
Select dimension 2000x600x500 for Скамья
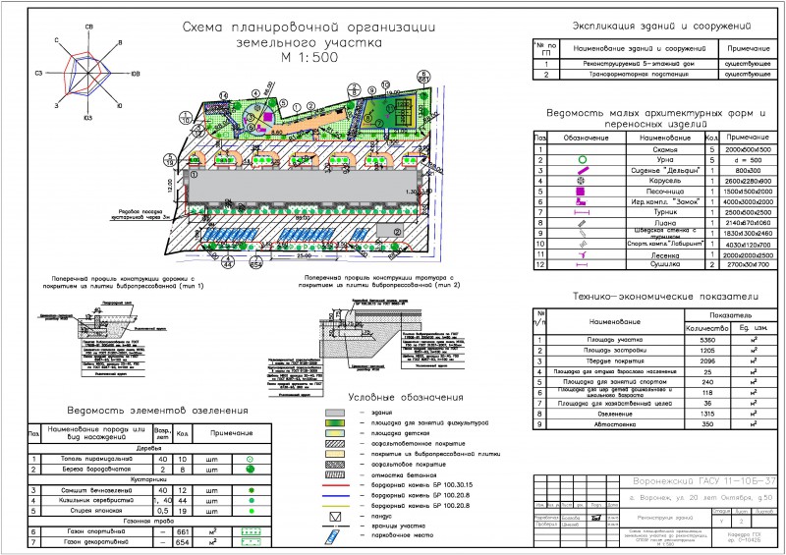(x=748, y=149)
